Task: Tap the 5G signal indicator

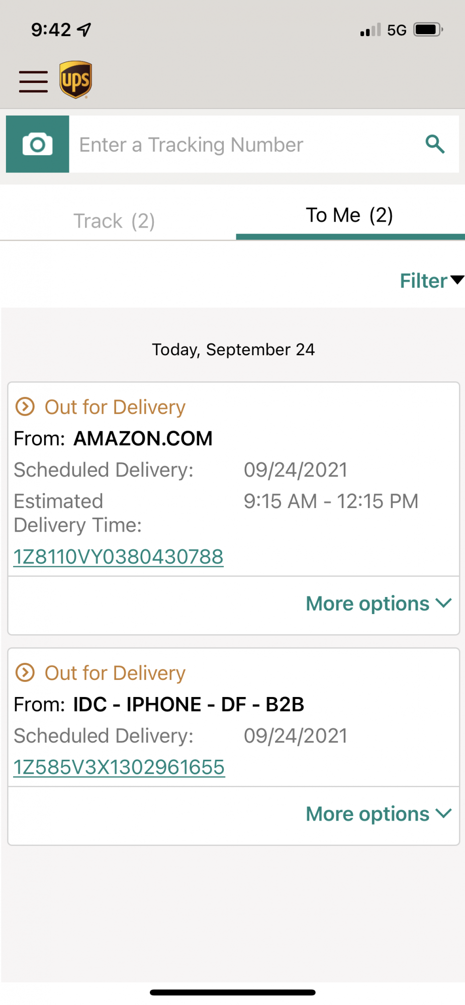Action: coord(397,30)
